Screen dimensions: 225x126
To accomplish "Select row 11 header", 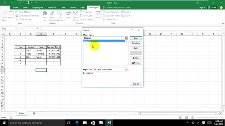I will pyautogui.click(x=2, y=70).
